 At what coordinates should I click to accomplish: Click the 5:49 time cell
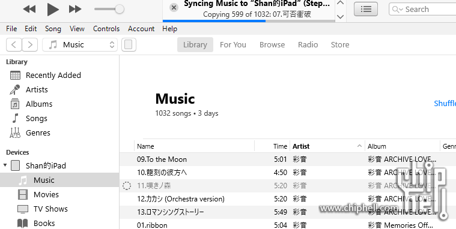click(x=281, y=212)
